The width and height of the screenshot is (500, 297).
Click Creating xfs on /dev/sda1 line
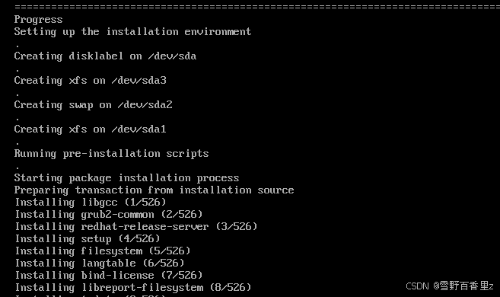[91, 129]
